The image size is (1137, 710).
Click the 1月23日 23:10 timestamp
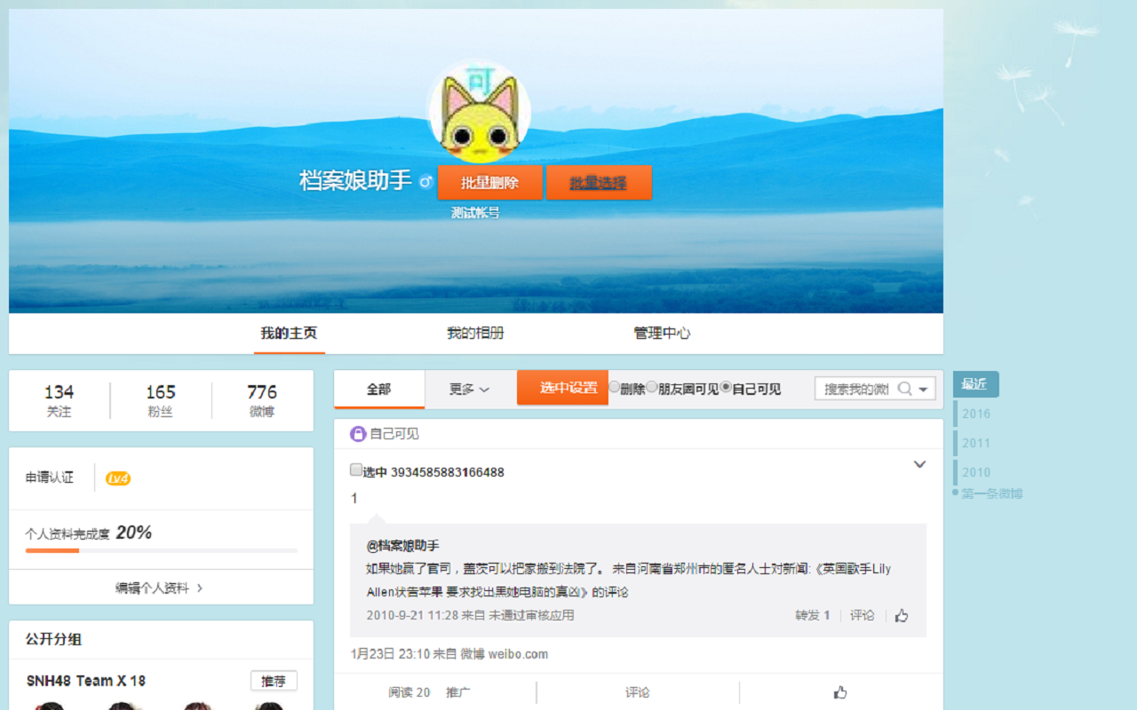[x=390, y=654]
